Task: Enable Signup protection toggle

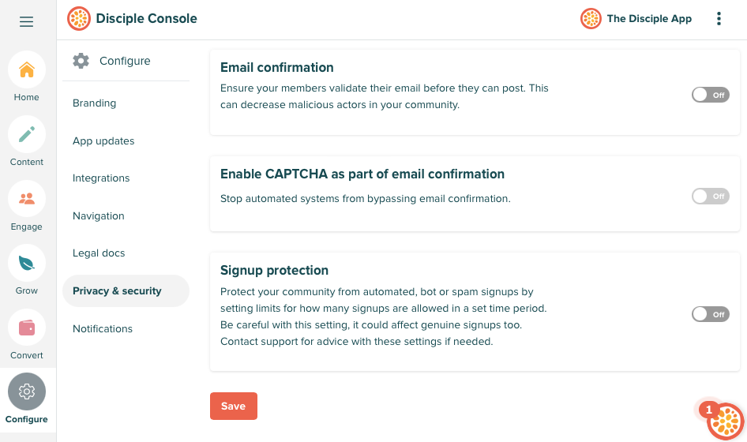Action: tap(710, 314)
